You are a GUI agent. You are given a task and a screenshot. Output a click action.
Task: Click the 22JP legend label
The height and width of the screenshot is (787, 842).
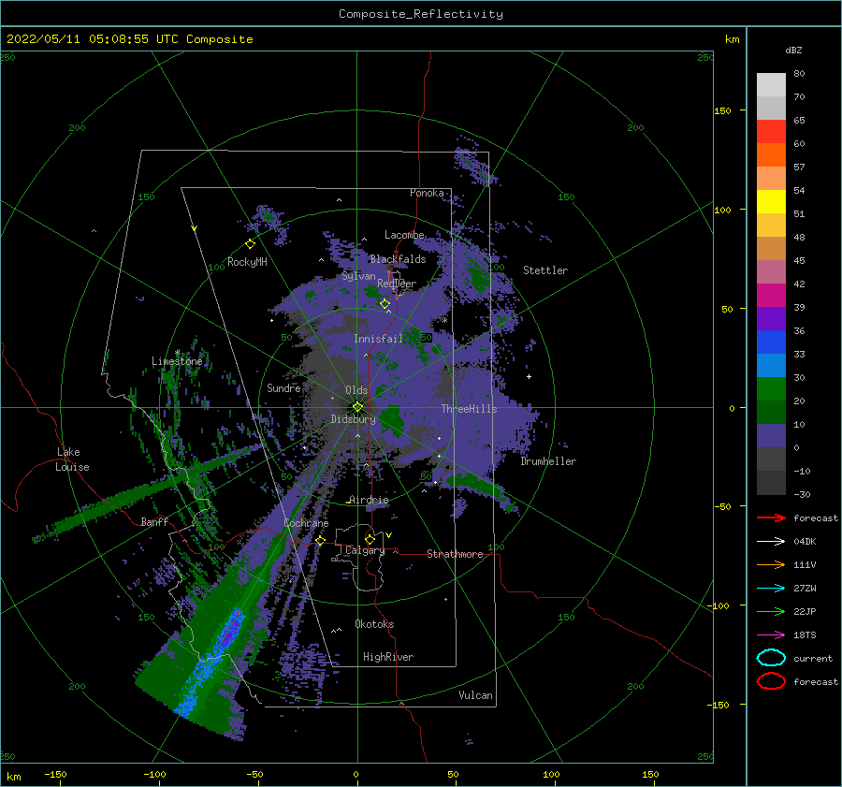coord(805,611)
